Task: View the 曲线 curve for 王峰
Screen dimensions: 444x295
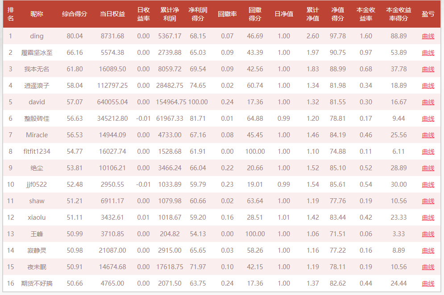Action: pyautogui.click(x=428, y=234)
